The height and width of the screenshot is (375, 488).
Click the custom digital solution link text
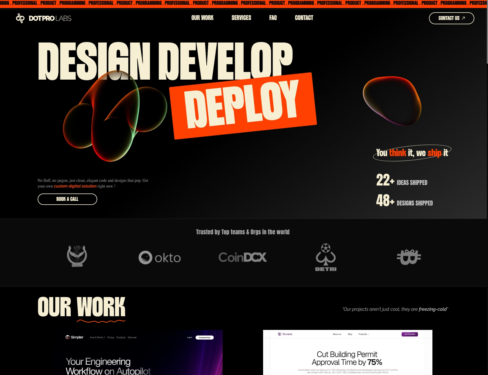tap(75, 186)
